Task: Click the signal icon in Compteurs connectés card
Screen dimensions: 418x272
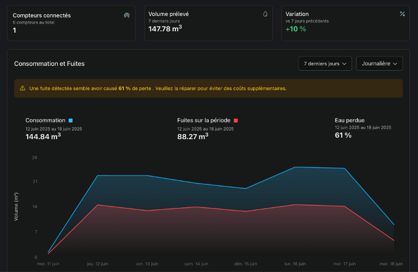Action: [x=126, y=14]
